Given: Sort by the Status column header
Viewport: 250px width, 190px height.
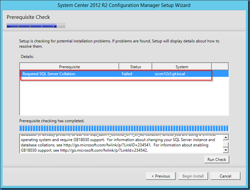Looking at the screenshot, I should coord(135,67).
